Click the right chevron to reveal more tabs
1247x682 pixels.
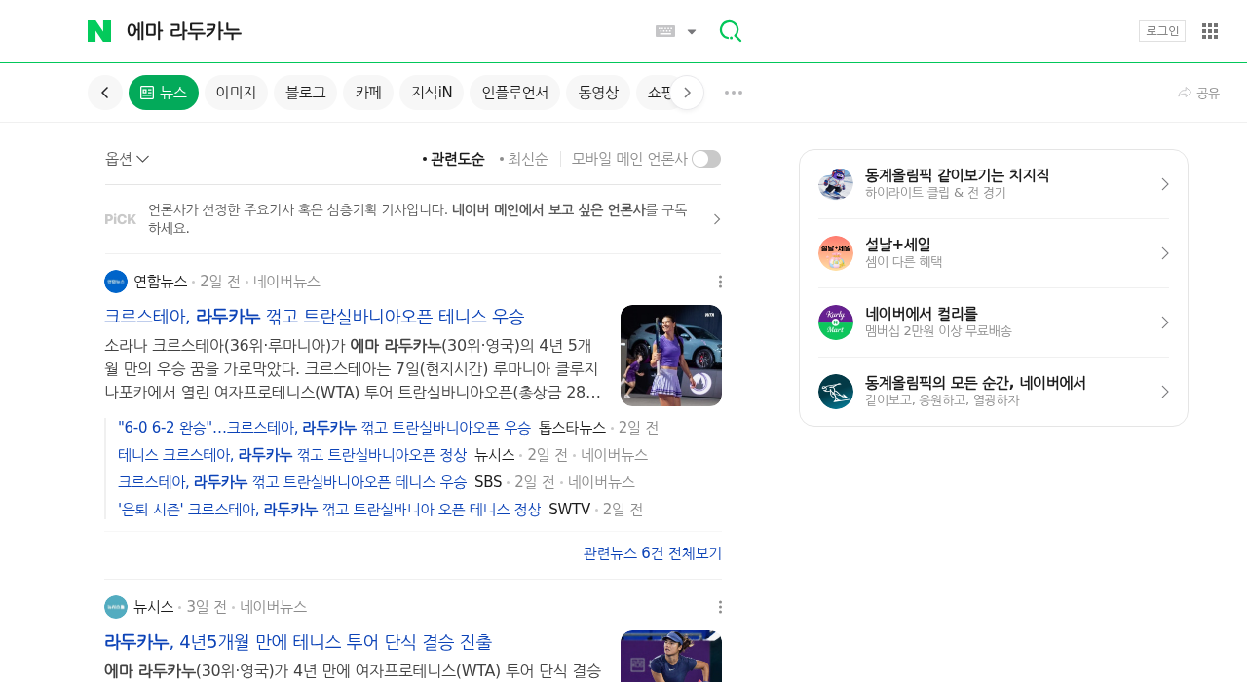(x=687, y=92)
